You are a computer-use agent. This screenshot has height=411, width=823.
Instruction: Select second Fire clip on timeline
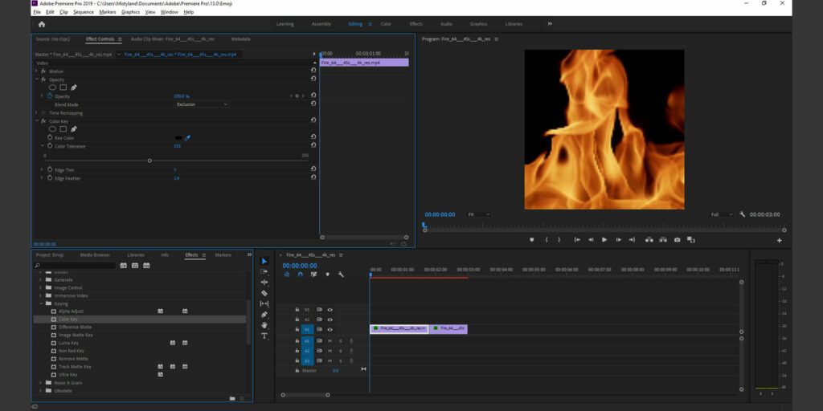click(x=448, y=328)
